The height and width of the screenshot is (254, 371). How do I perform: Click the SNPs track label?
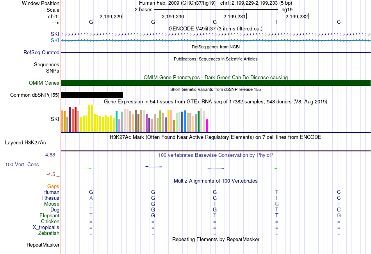pos(53,71)
